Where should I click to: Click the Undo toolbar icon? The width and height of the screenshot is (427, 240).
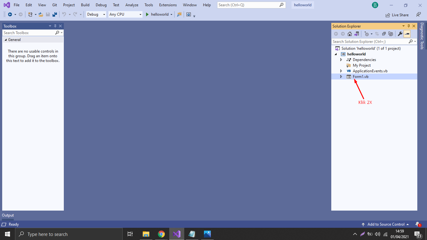pos(64,14)
